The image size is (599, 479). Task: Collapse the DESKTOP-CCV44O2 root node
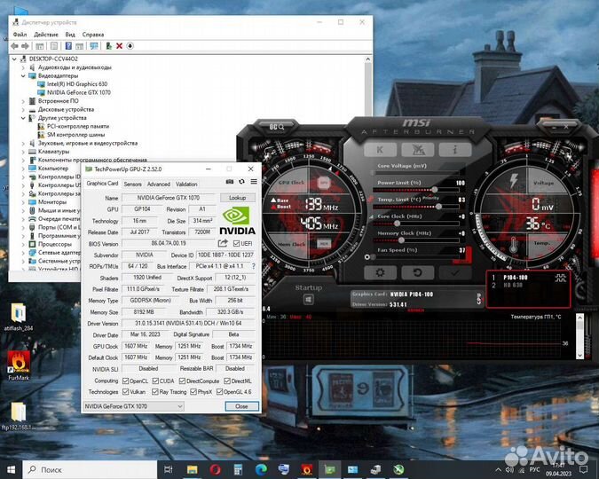point(14,59)
